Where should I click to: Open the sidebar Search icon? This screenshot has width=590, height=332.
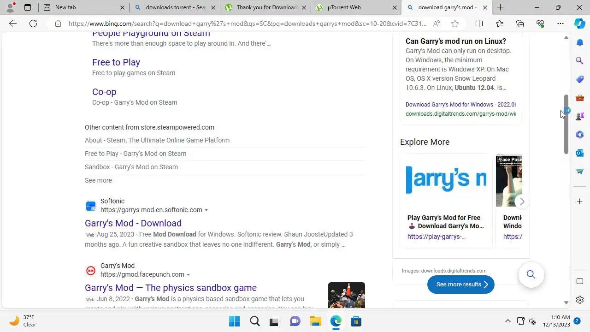click(580, 60)
